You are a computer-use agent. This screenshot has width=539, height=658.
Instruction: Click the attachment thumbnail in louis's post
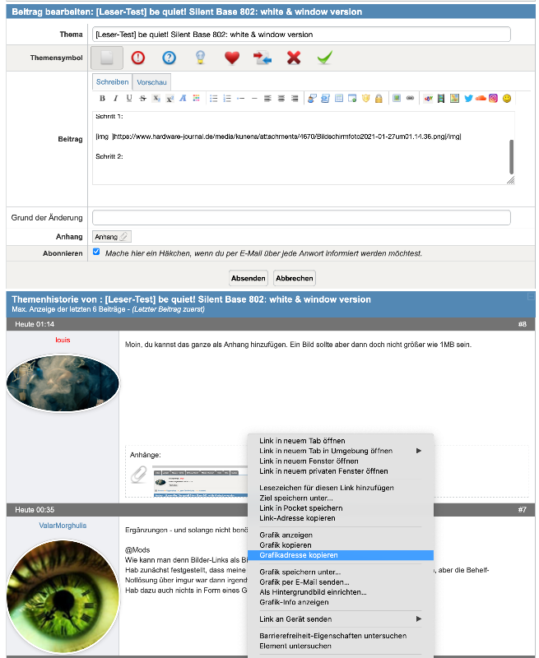pyautogui.click(x=200, y=481)
